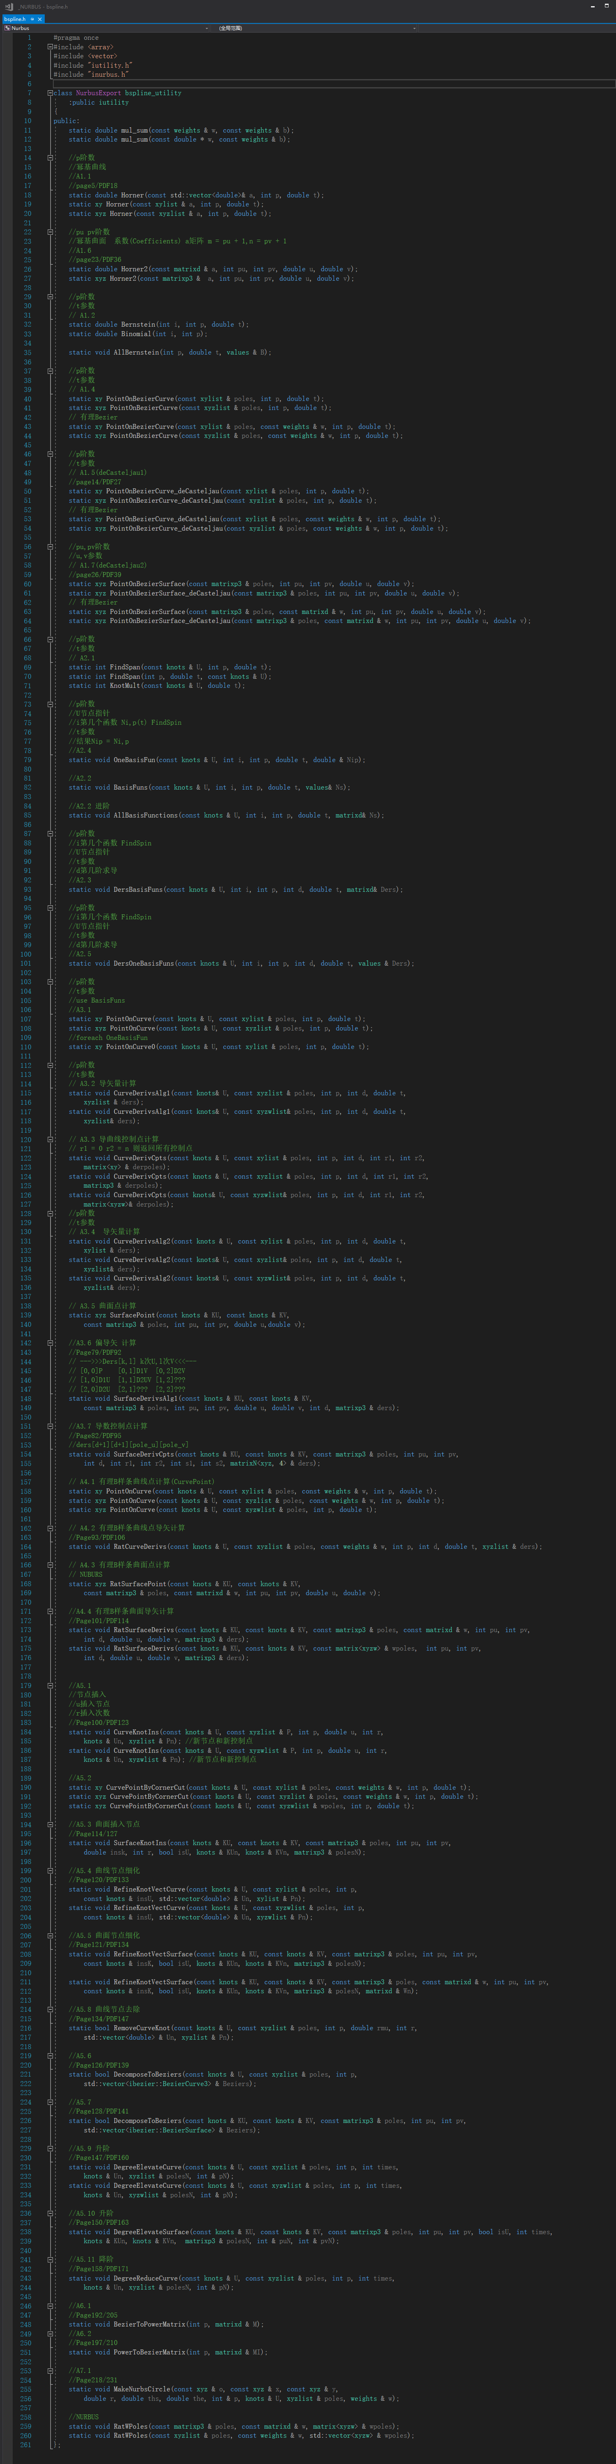Click the '//Page100/PDF123' comment
616x2464 pixels.
click(x=98, y=1724)
